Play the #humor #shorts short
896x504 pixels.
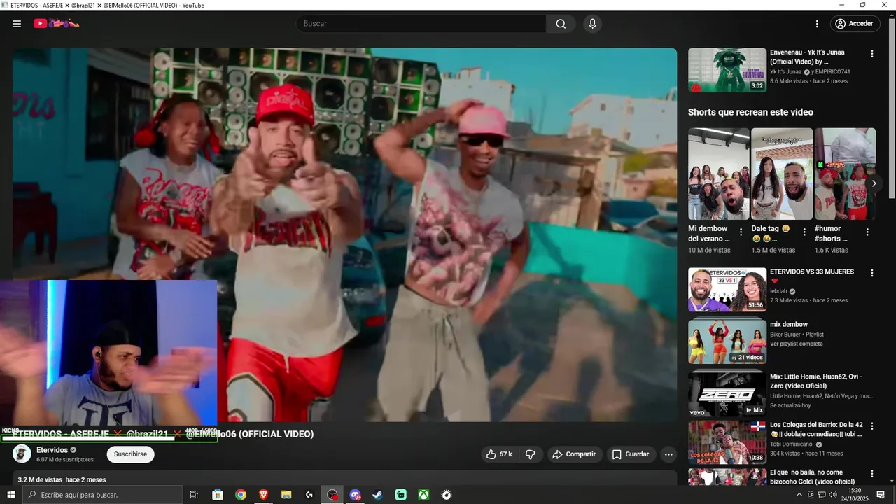(x=845, y=174)
